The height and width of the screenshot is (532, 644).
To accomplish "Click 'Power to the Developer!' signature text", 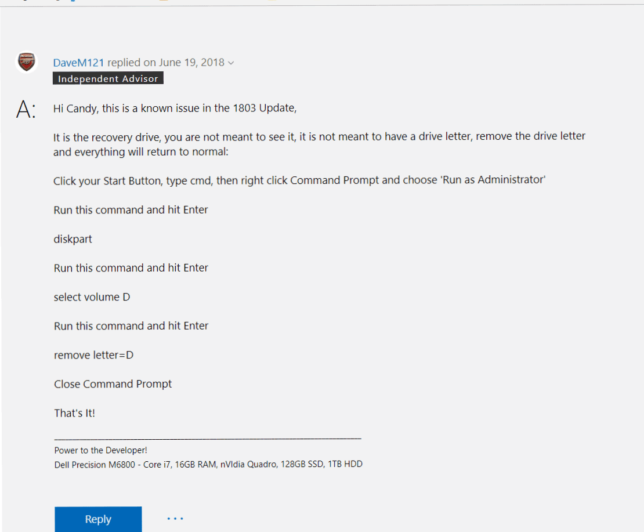I will click(x=100, y=450).
